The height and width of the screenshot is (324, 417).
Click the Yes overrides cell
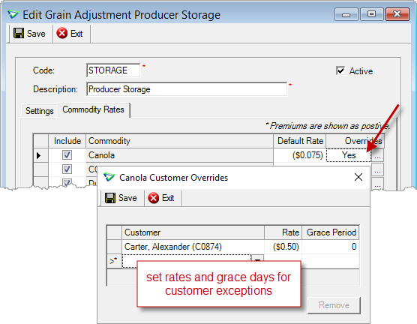tap(349, 155)
